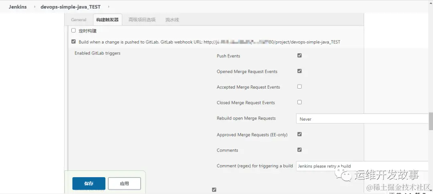The width and height of the screenshot is (433, 194).
Task: Enable Closed Merge Request Events
Action: coord(299,102)
